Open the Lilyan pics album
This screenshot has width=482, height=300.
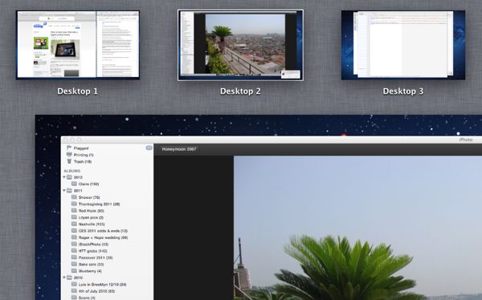coord(91,217)
